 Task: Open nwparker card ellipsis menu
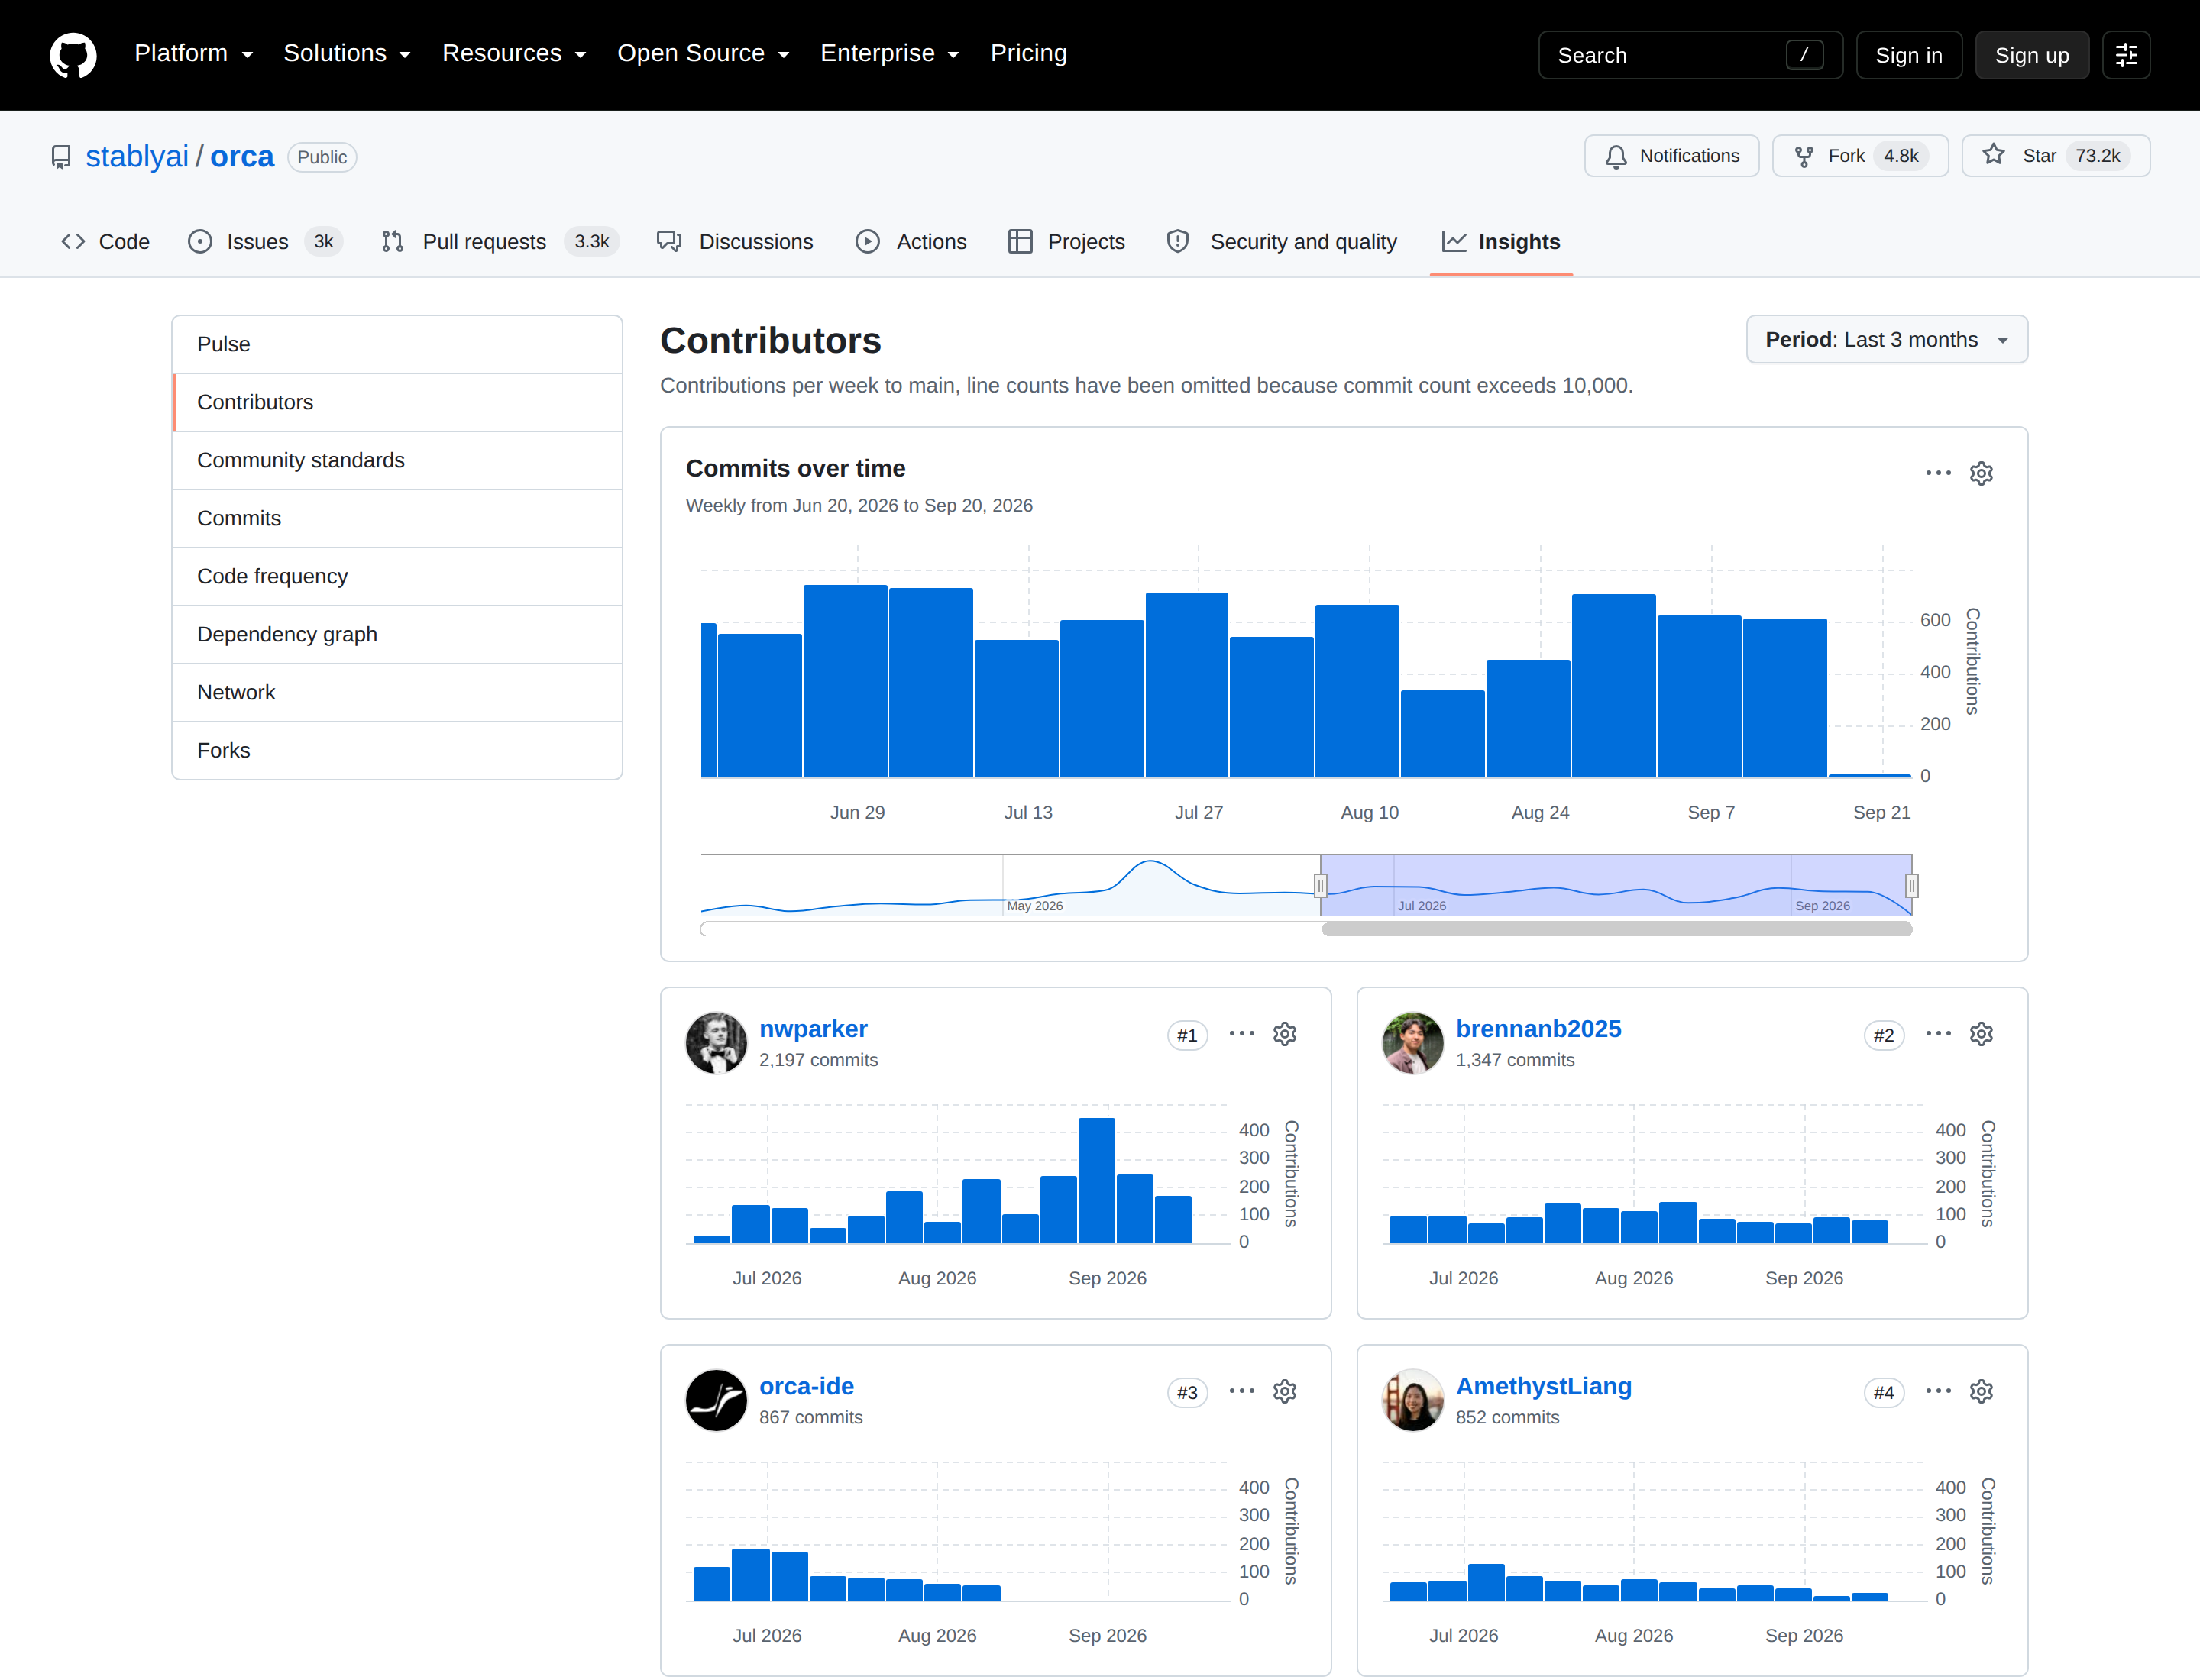(1241, 1034)
